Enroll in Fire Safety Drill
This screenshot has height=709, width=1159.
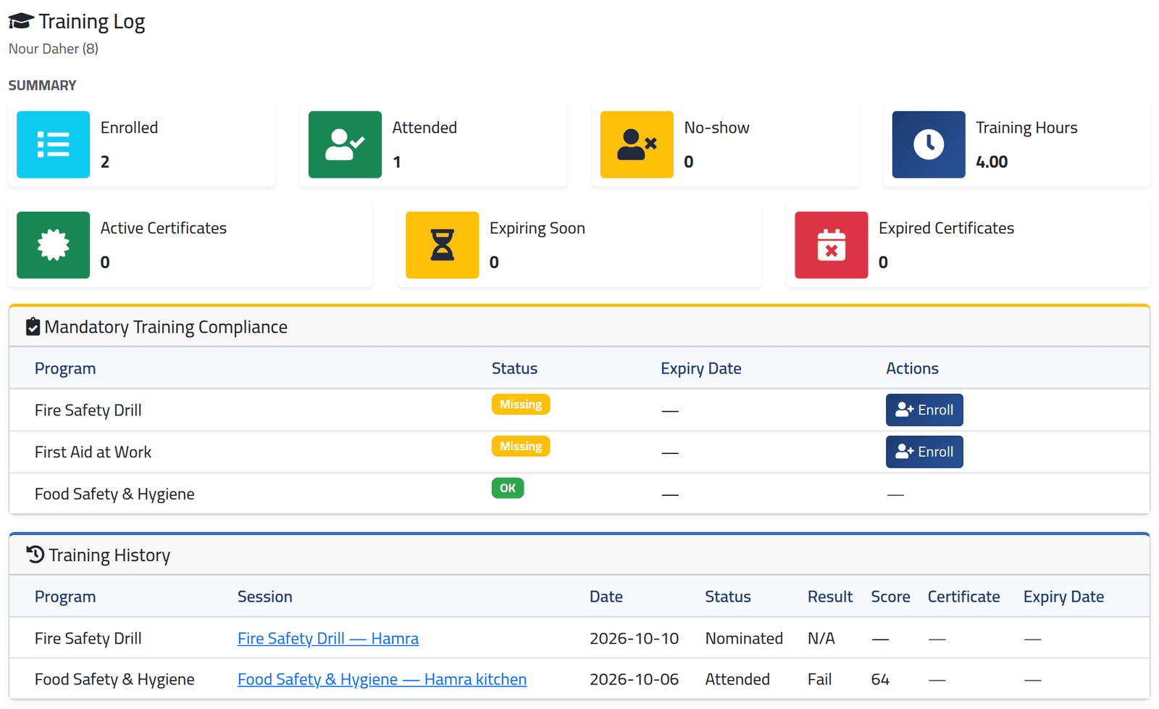coord(924,410)
